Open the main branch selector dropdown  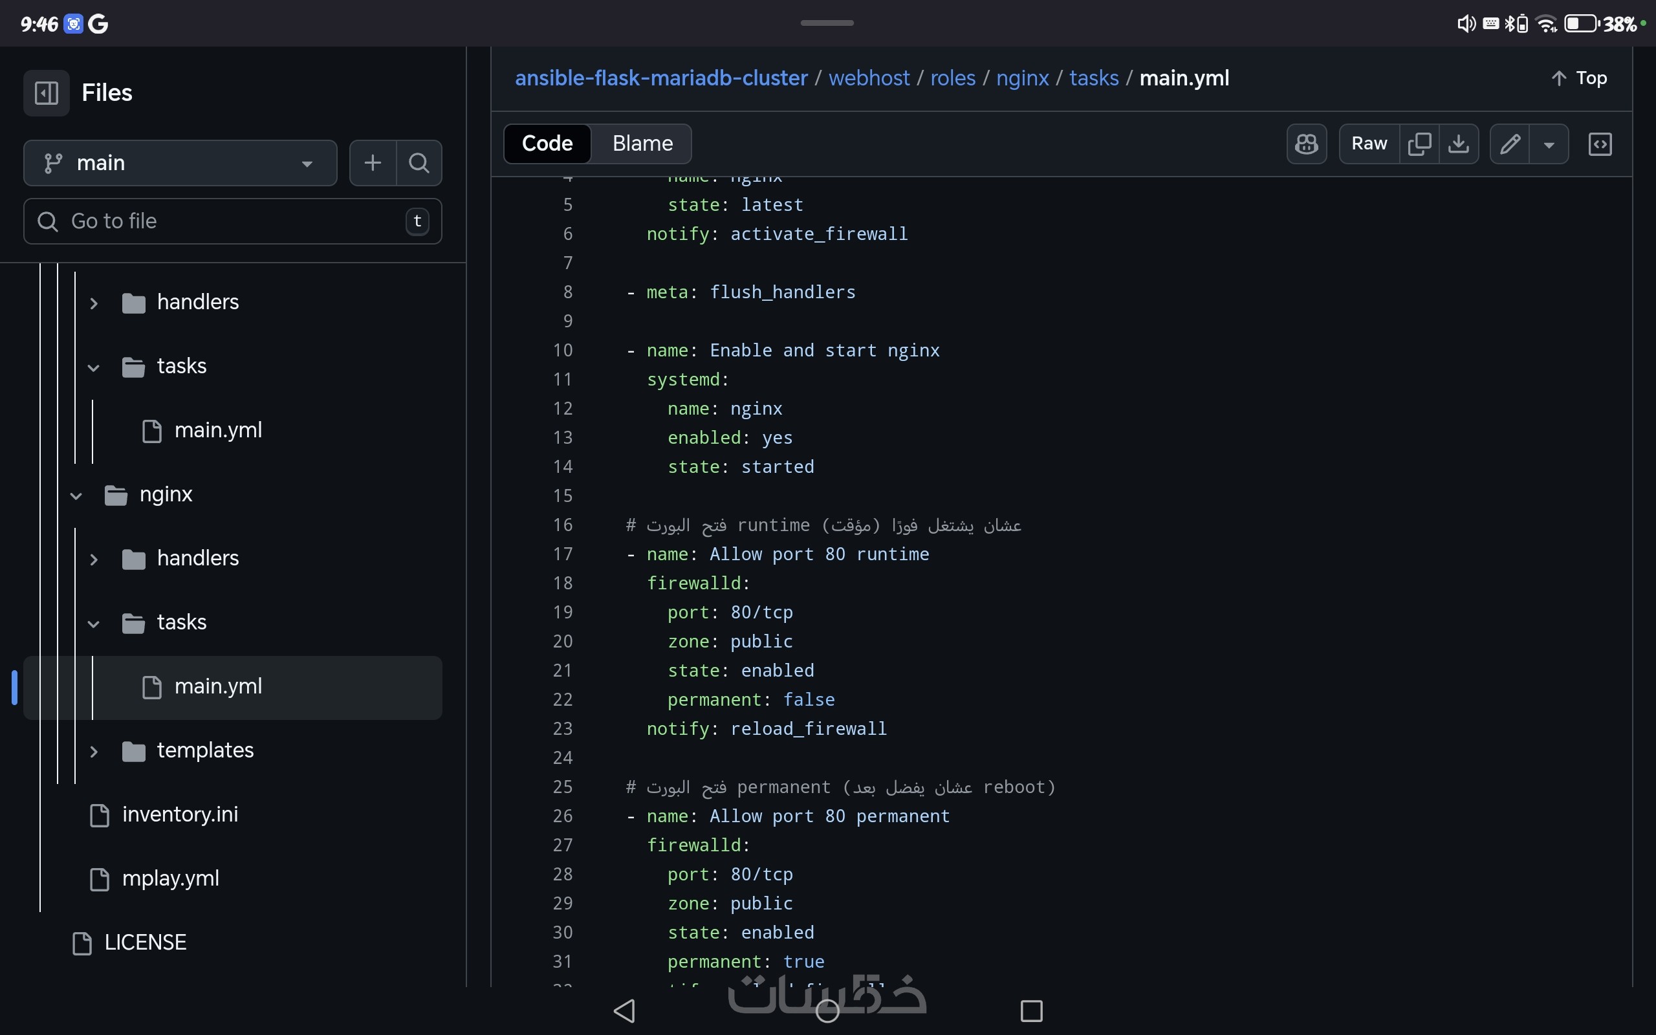click(x=180, y=163)
